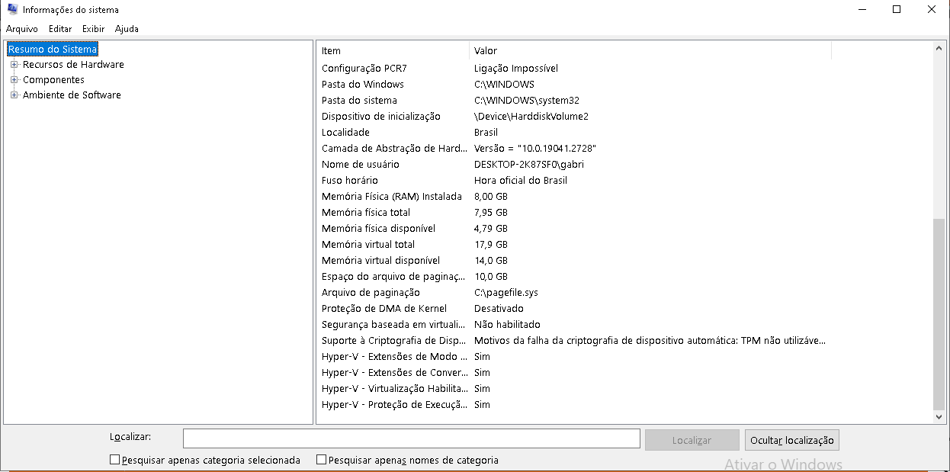Select Suporte à Criptografia de Dispositivo row

pos(574,341)
